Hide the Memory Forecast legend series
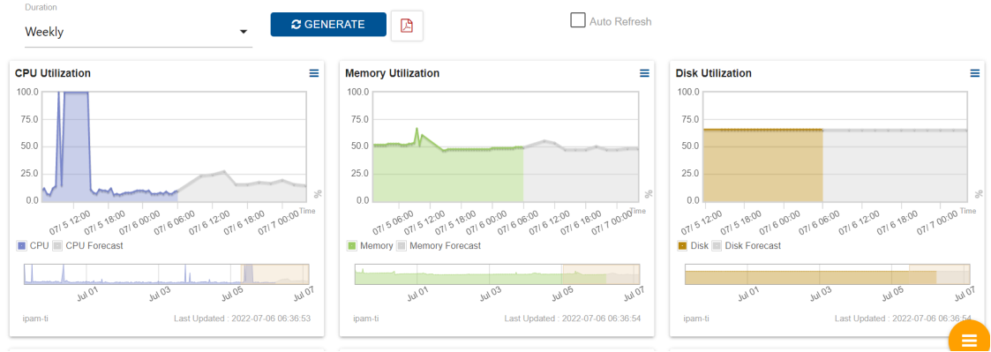This screenshot has width=991, height=352. click(x=439, y=245)
